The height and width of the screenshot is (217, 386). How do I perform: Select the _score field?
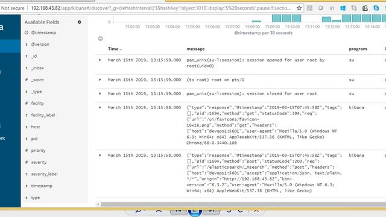[x=37, y=80]
